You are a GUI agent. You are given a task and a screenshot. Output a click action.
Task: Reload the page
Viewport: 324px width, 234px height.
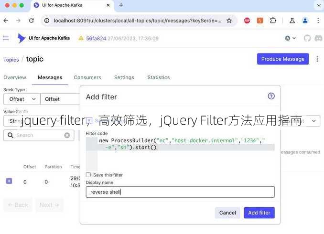point(31,21)
